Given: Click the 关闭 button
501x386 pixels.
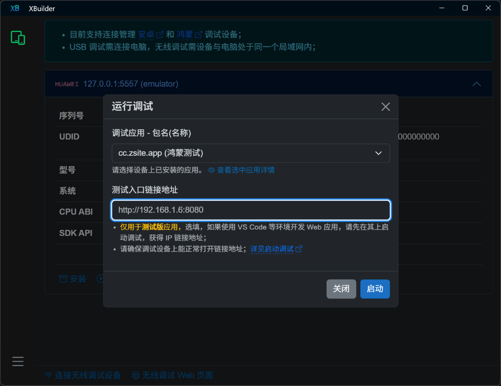Looking at the screenshot, I should 341,289.
